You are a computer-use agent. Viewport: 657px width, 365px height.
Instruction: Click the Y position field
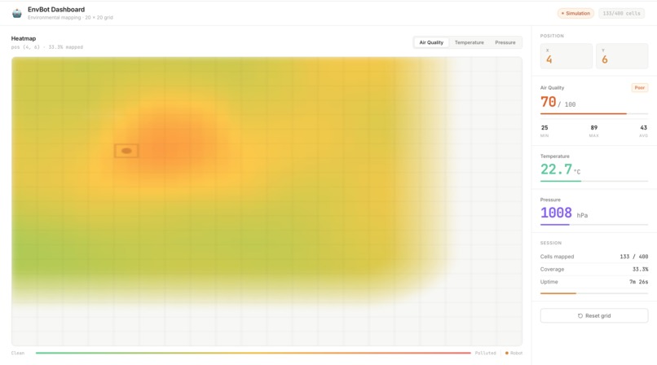pyautogui.click(x=622, y=56)
